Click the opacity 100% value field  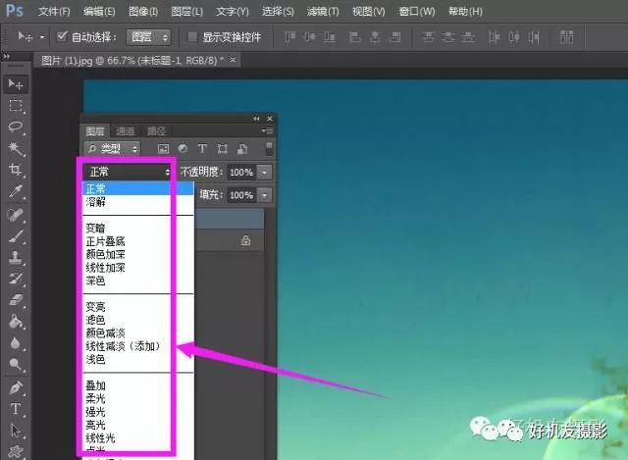[241, 173]
